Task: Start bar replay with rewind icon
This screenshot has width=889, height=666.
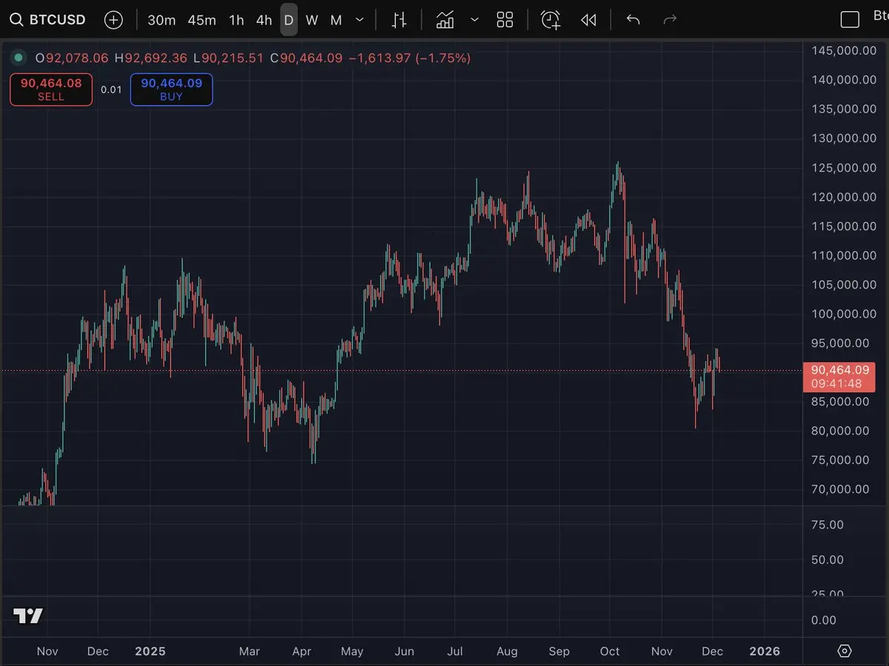Action: pyautogui.click(x=588, y=20)
